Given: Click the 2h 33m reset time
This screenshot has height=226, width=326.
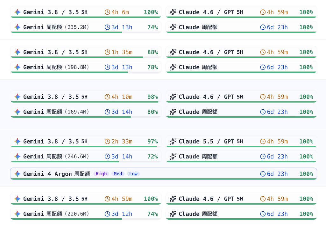Looking at the screenshot, I should tap(122, 142).
